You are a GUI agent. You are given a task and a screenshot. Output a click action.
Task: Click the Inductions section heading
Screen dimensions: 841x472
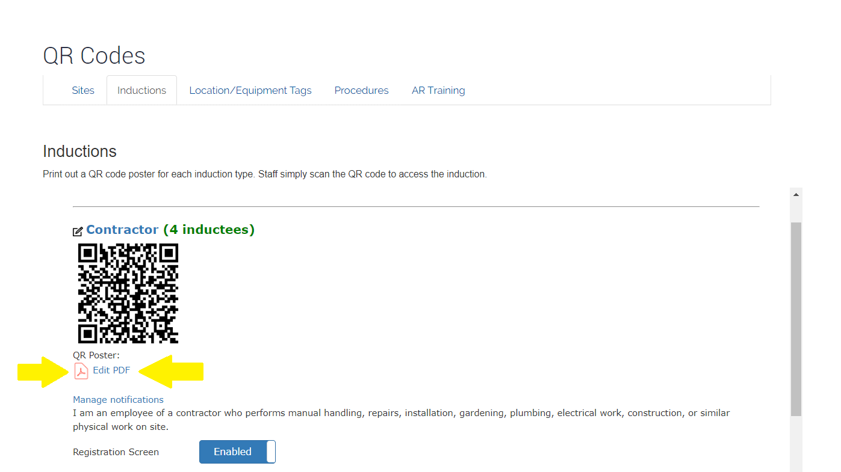click(79, 151)
